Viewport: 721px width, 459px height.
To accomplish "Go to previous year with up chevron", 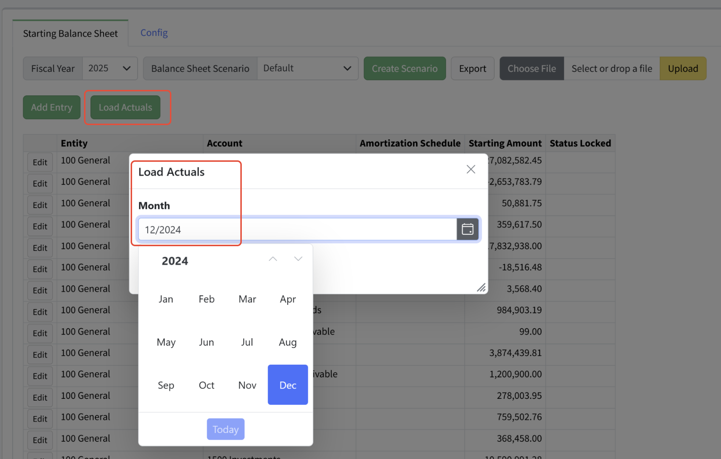I will [x=273, y=259].
